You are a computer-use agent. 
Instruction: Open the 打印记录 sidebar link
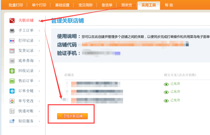pos(26,40)
